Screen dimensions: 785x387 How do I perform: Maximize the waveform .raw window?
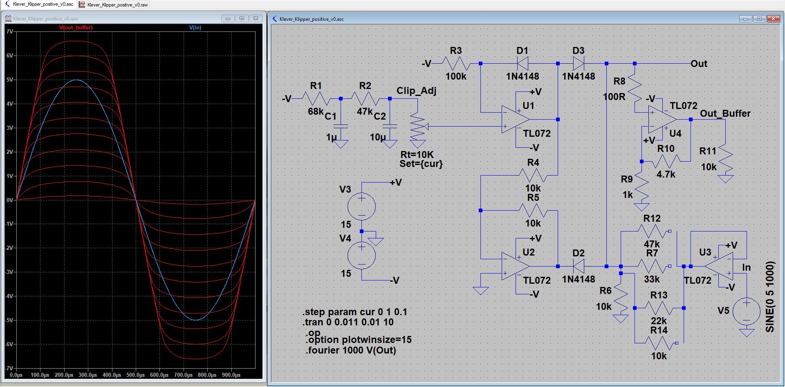coord(242,18)
